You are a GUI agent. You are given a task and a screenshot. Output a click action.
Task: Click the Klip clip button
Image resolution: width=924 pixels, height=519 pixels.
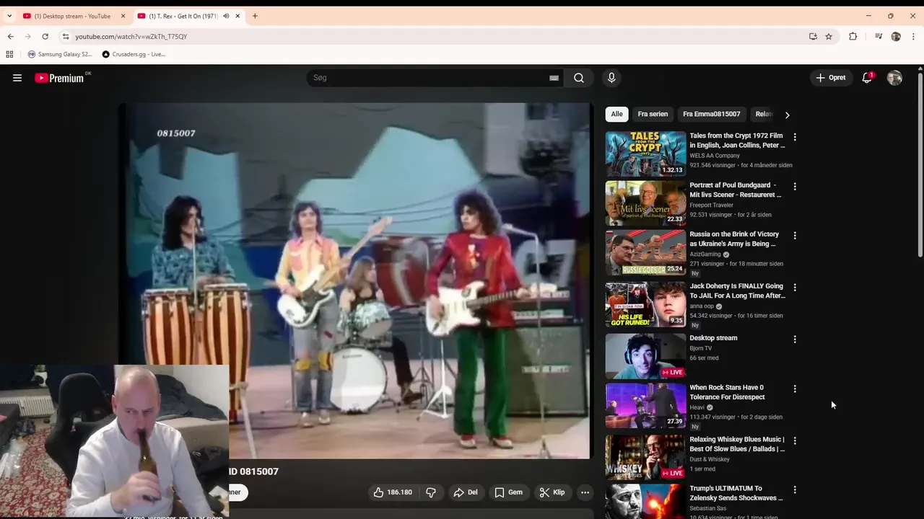(x=552, y=492)
